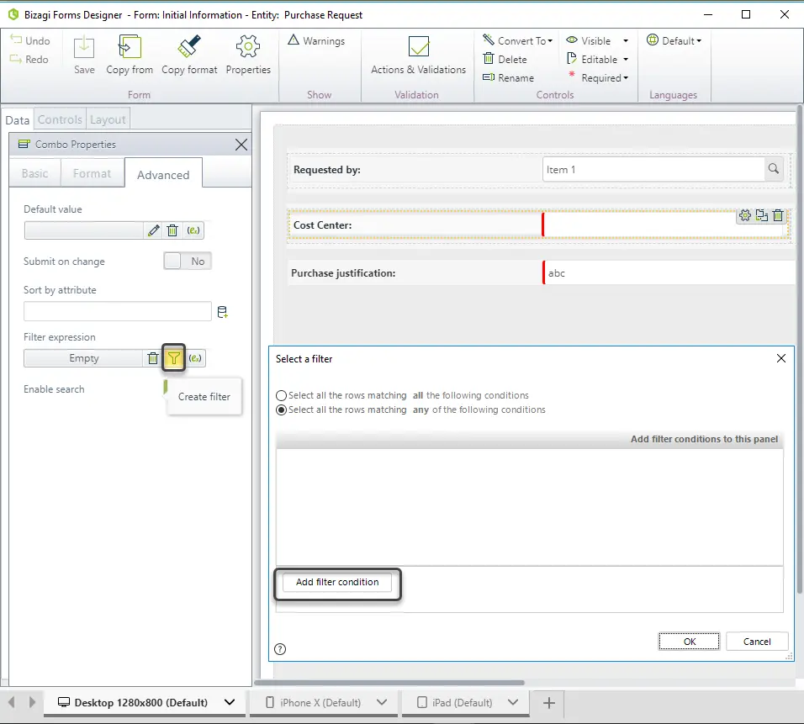Open Default value expression editor
Image resolution: width=804 pixels, height=724 pixels.
[x=193, y=230]
